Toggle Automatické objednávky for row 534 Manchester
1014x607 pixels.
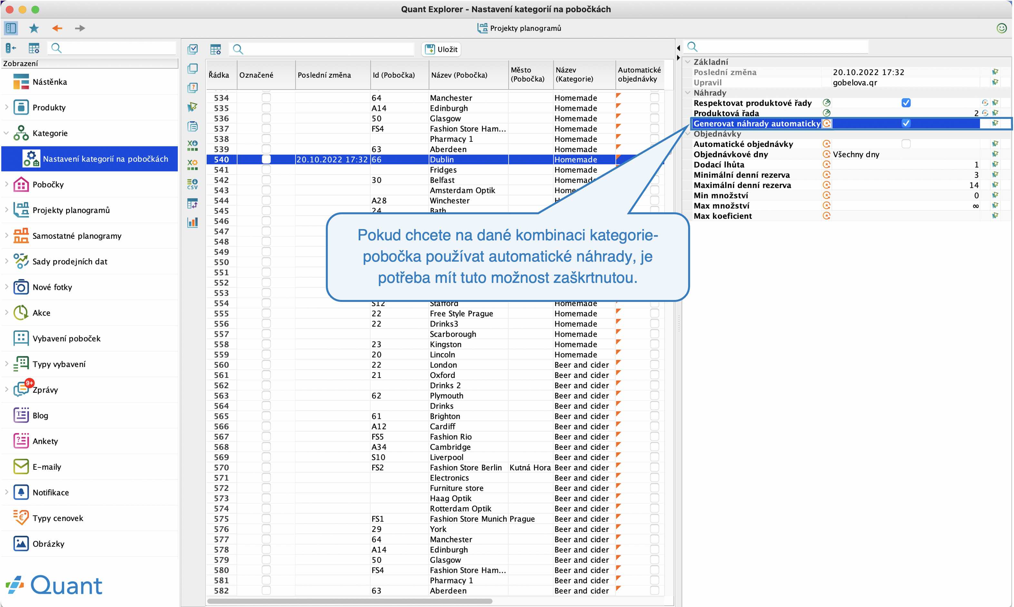coord(654,98)
